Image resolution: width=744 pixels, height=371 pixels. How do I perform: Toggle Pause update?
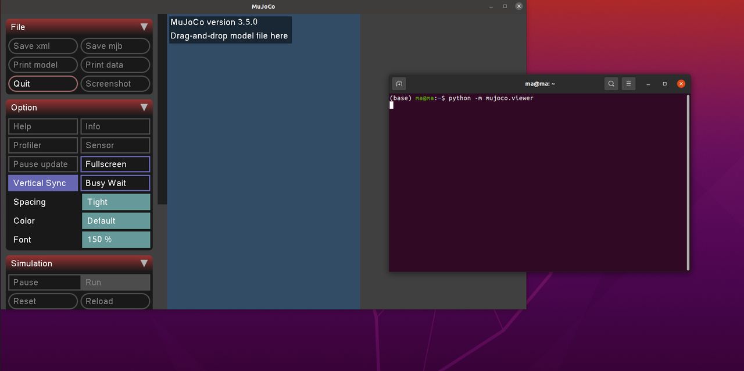pyautogui.click(x=43, y=164)
